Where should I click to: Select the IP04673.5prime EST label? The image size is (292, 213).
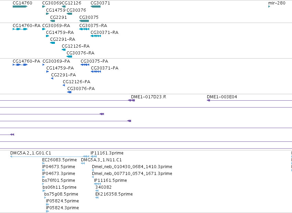pos(59,167)
